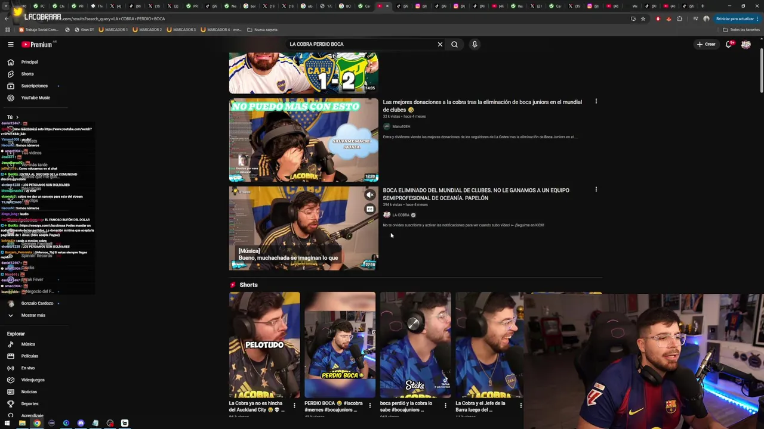The height and width of the screenshot is (429, 764).
Task: Open the MARCADOR 3 bookmark
Action: click(x=181, y=29)
